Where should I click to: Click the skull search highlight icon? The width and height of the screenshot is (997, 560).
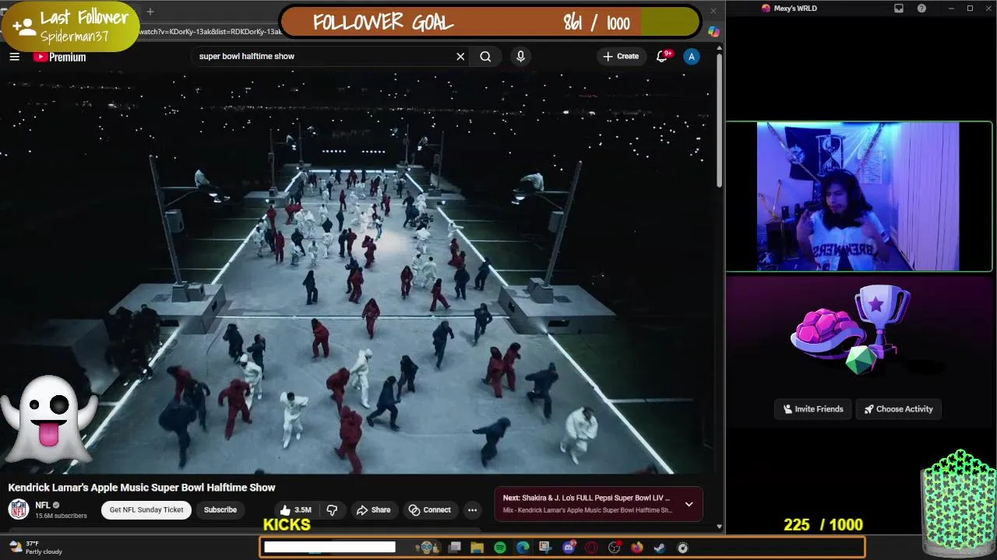pyautogui.click(x=426, y=548)
